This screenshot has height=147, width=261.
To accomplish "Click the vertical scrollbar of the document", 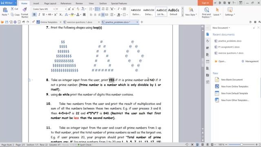I will point(203,62).
